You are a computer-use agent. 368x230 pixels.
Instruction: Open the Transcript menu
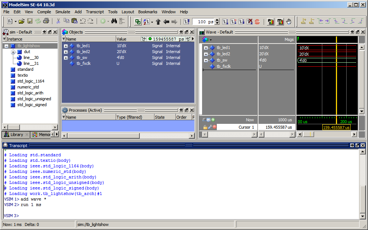pos(95,12)
